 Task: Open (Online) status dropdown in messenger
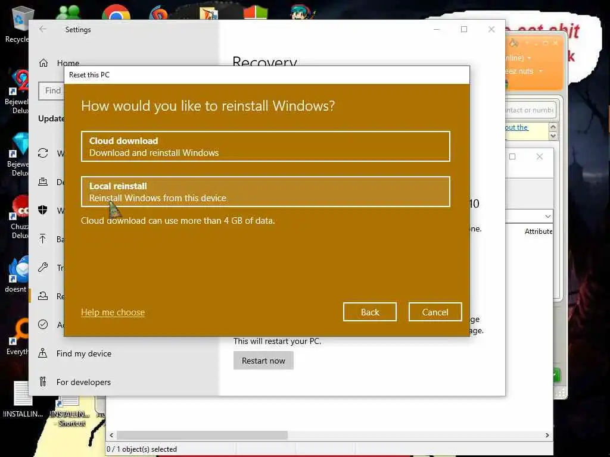click(x=529, y=58)
